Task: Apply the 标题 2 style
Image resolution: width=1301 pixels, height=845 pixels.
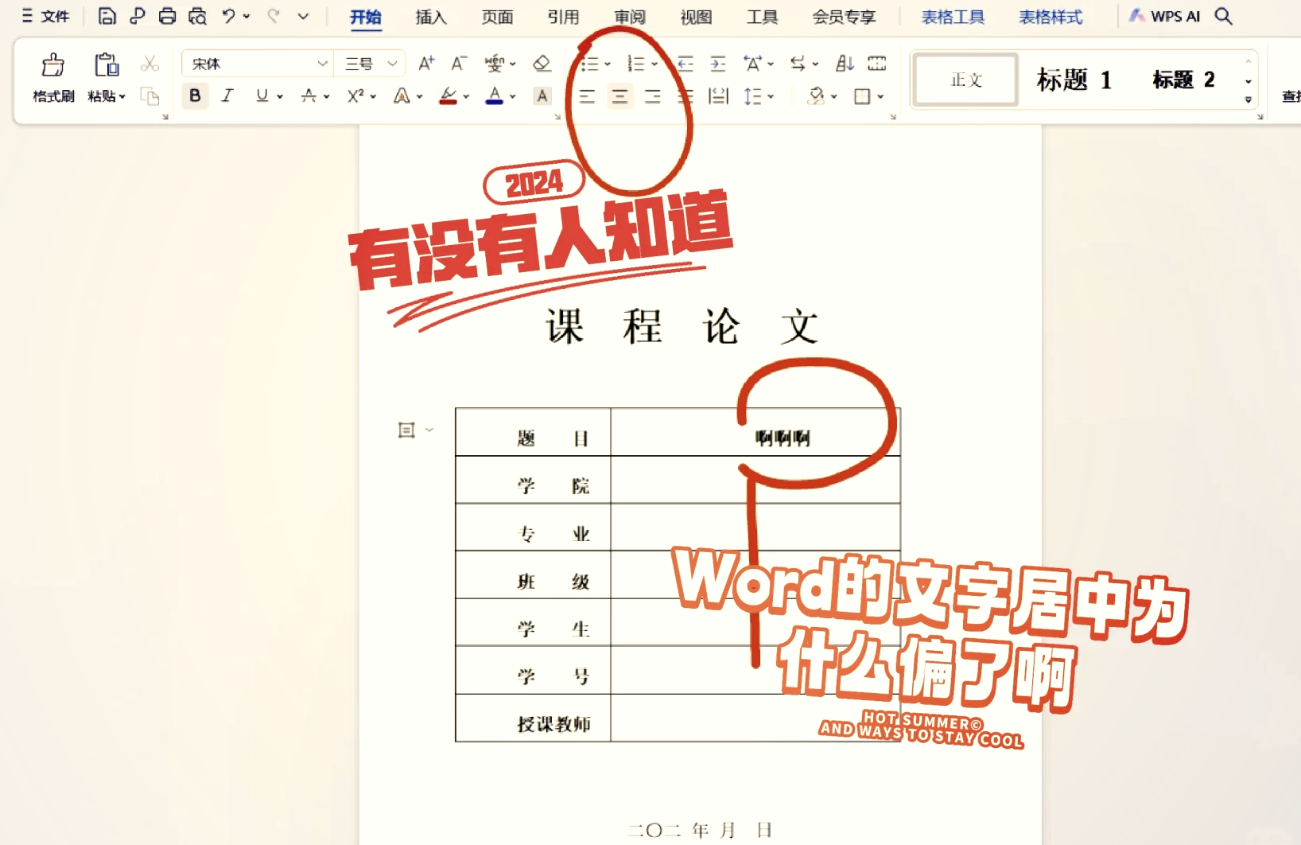Action: (1183, 80)
